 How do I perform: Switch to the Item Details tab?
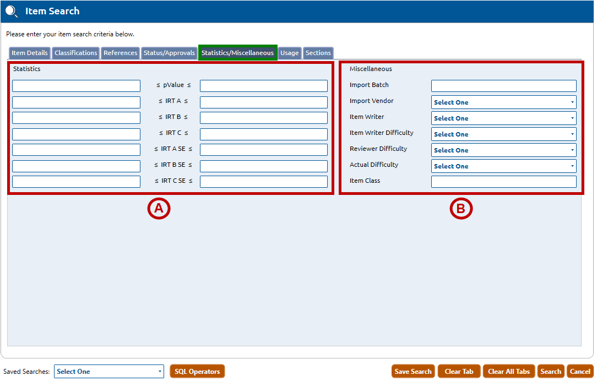[x=30, y=53]
